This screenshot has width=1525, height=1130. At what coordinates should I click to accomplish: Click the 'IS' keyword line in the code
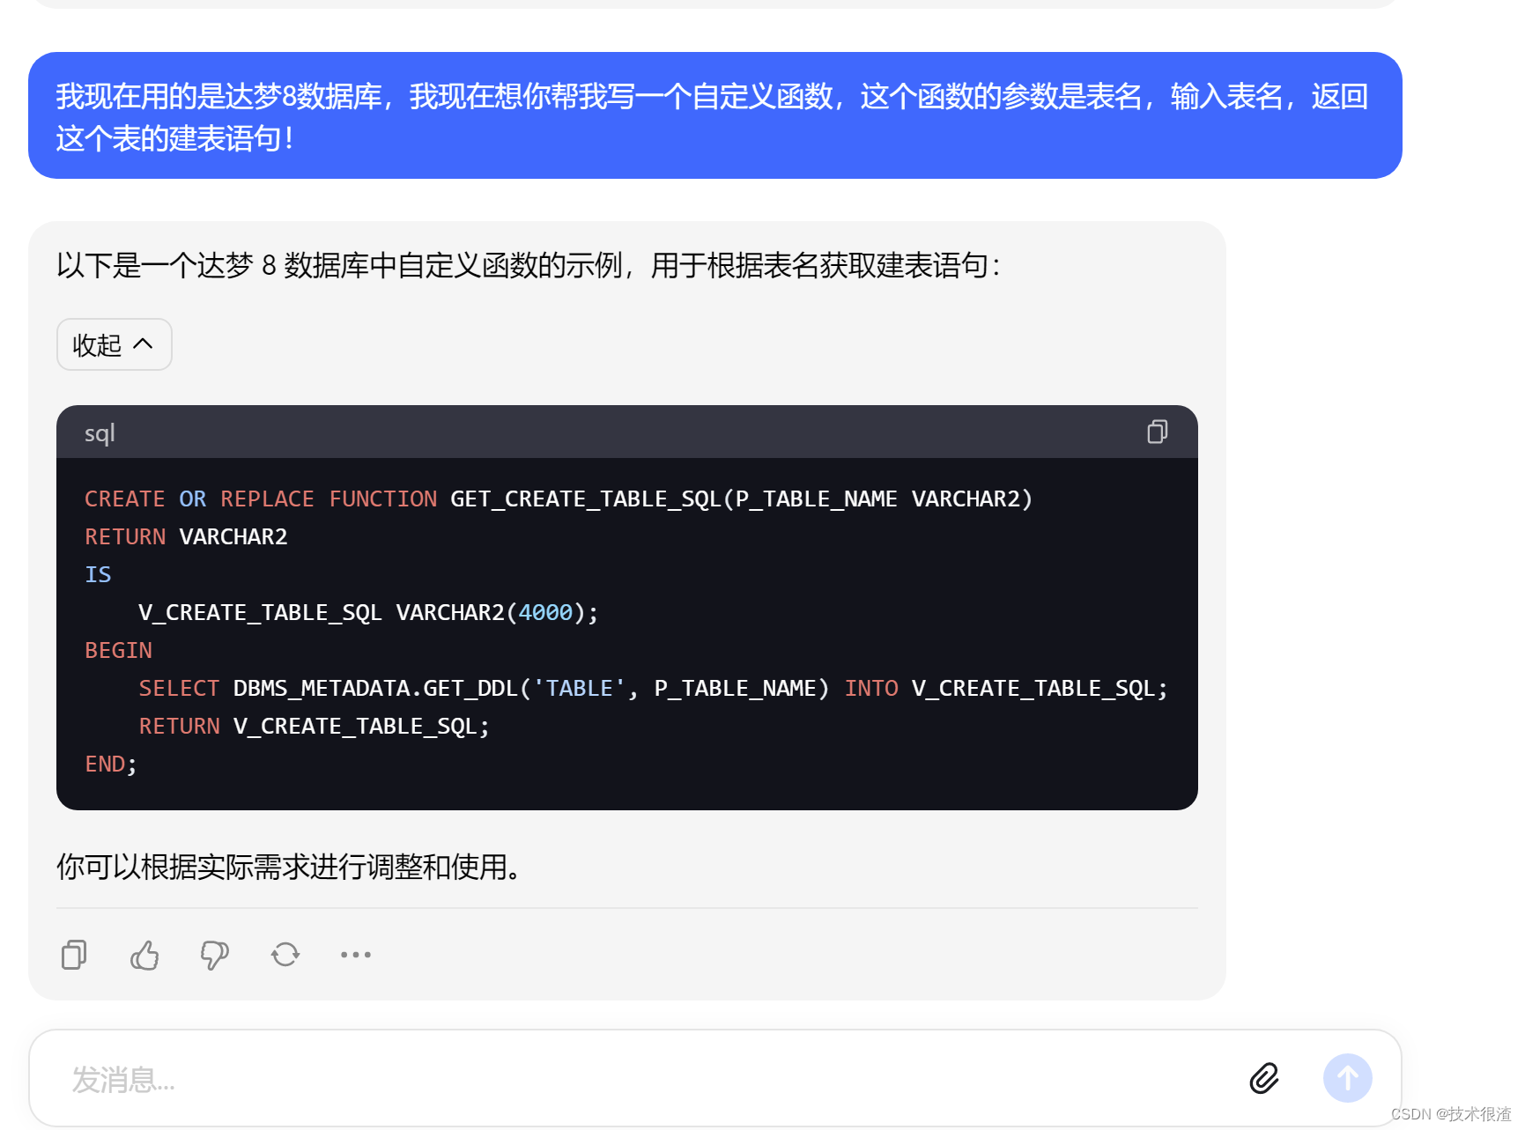pyautogui.click(x=98, y=574)
